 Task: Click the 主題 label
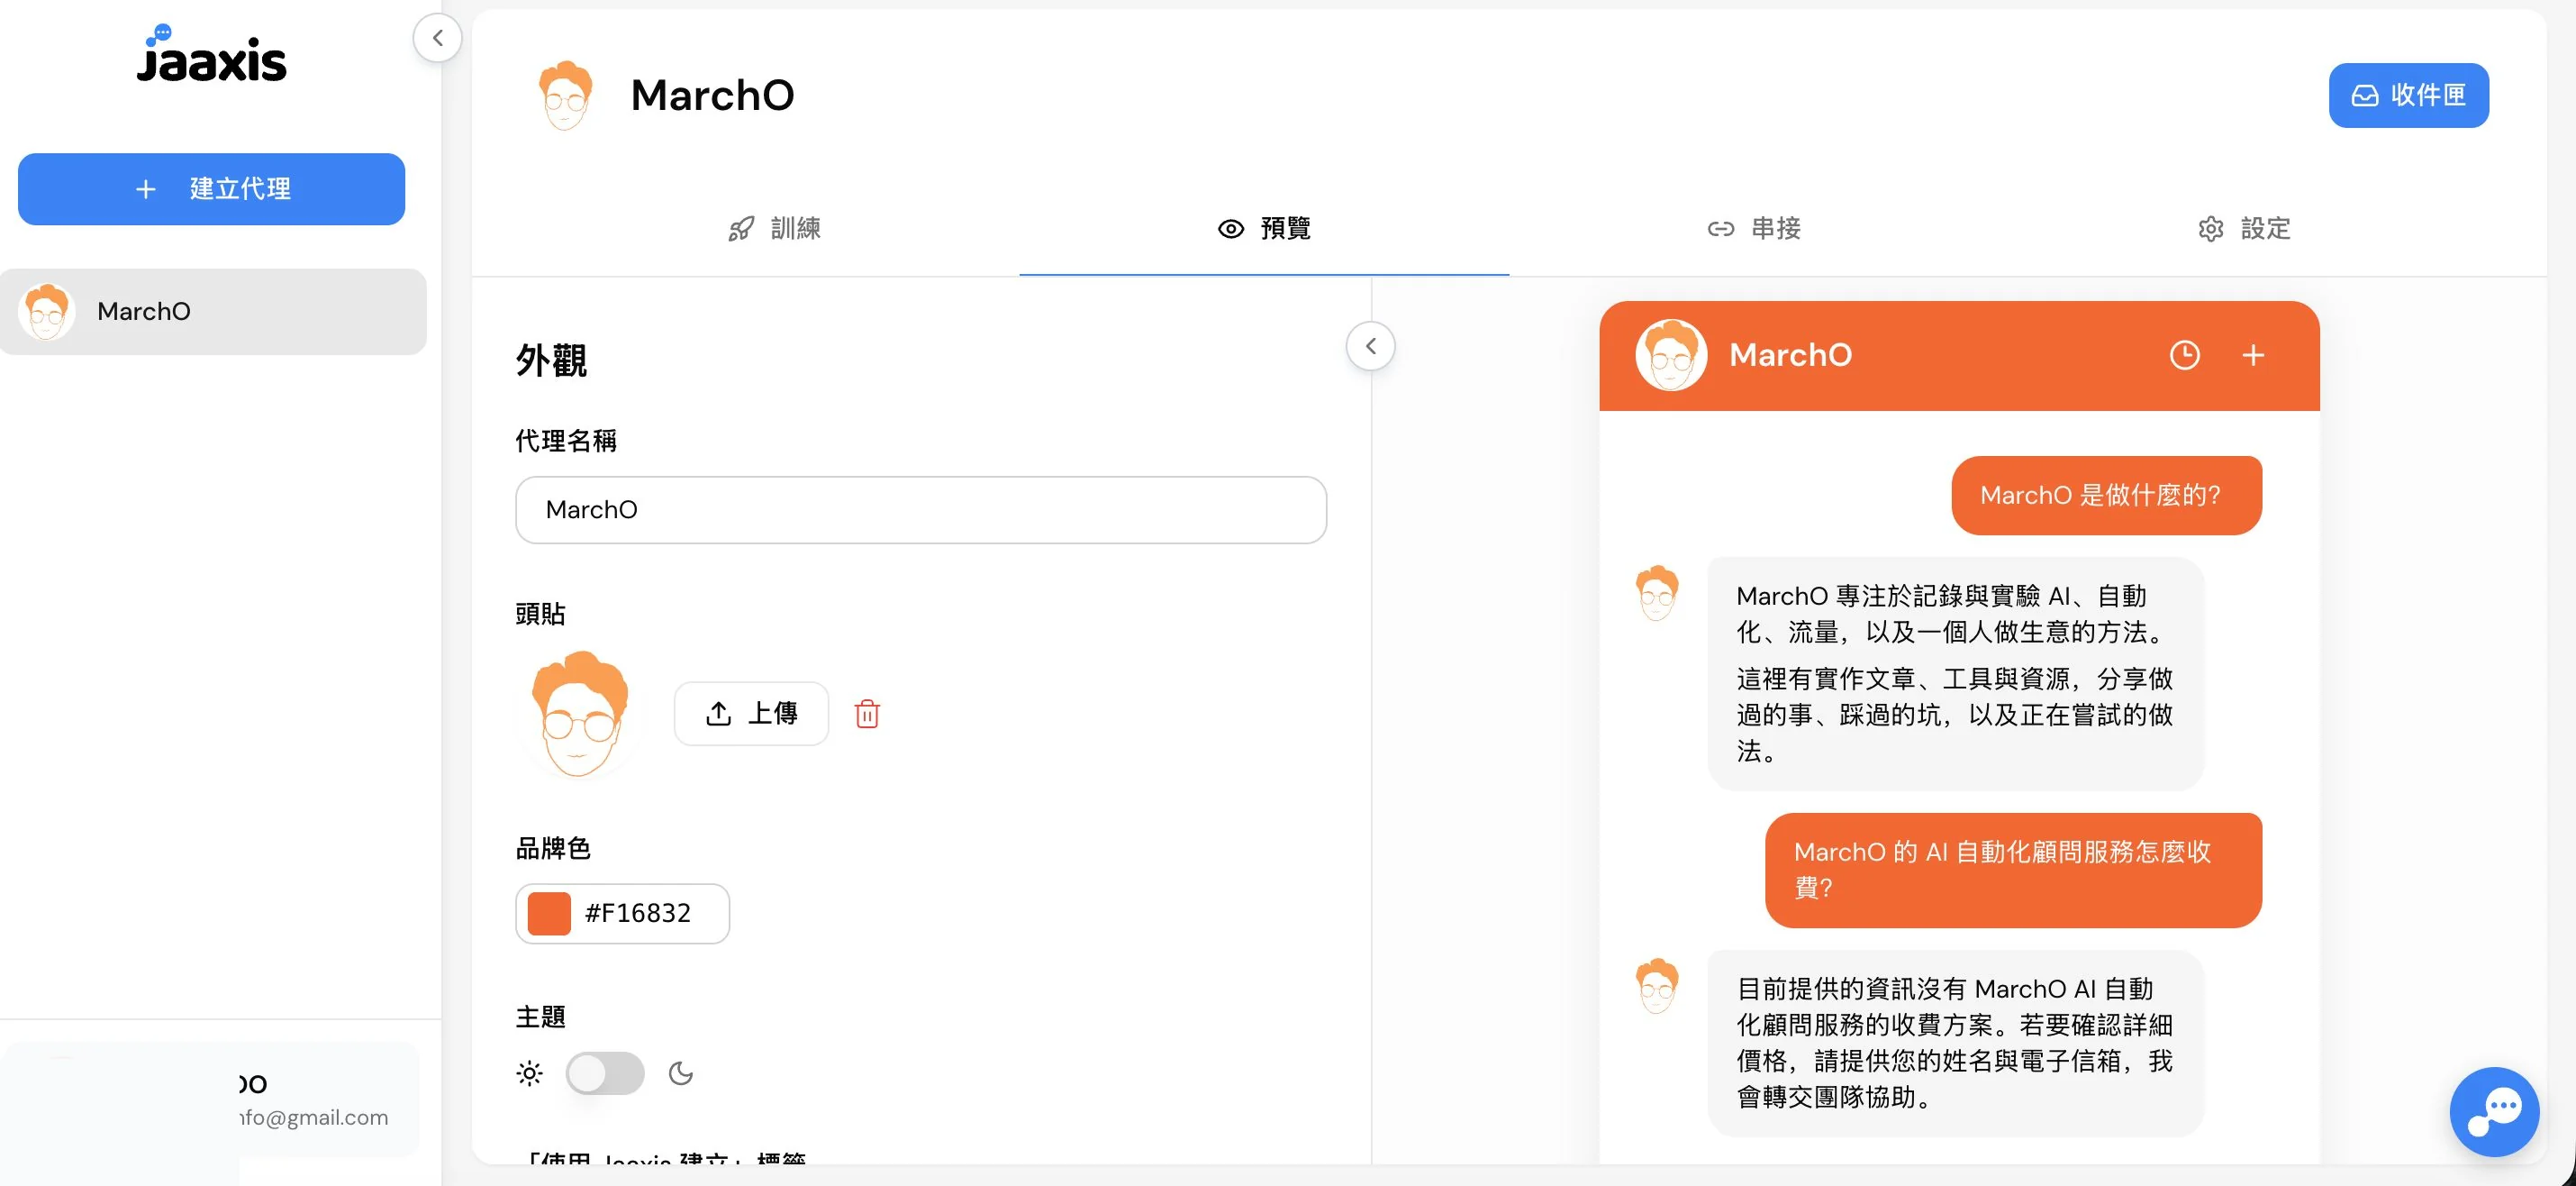click(x=540, y=1017)
